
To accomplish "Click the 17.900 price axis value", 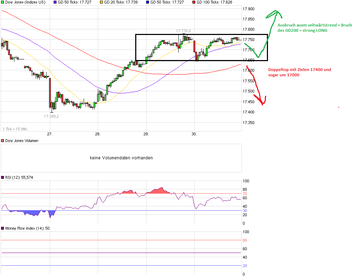I will tap(249, 9).
